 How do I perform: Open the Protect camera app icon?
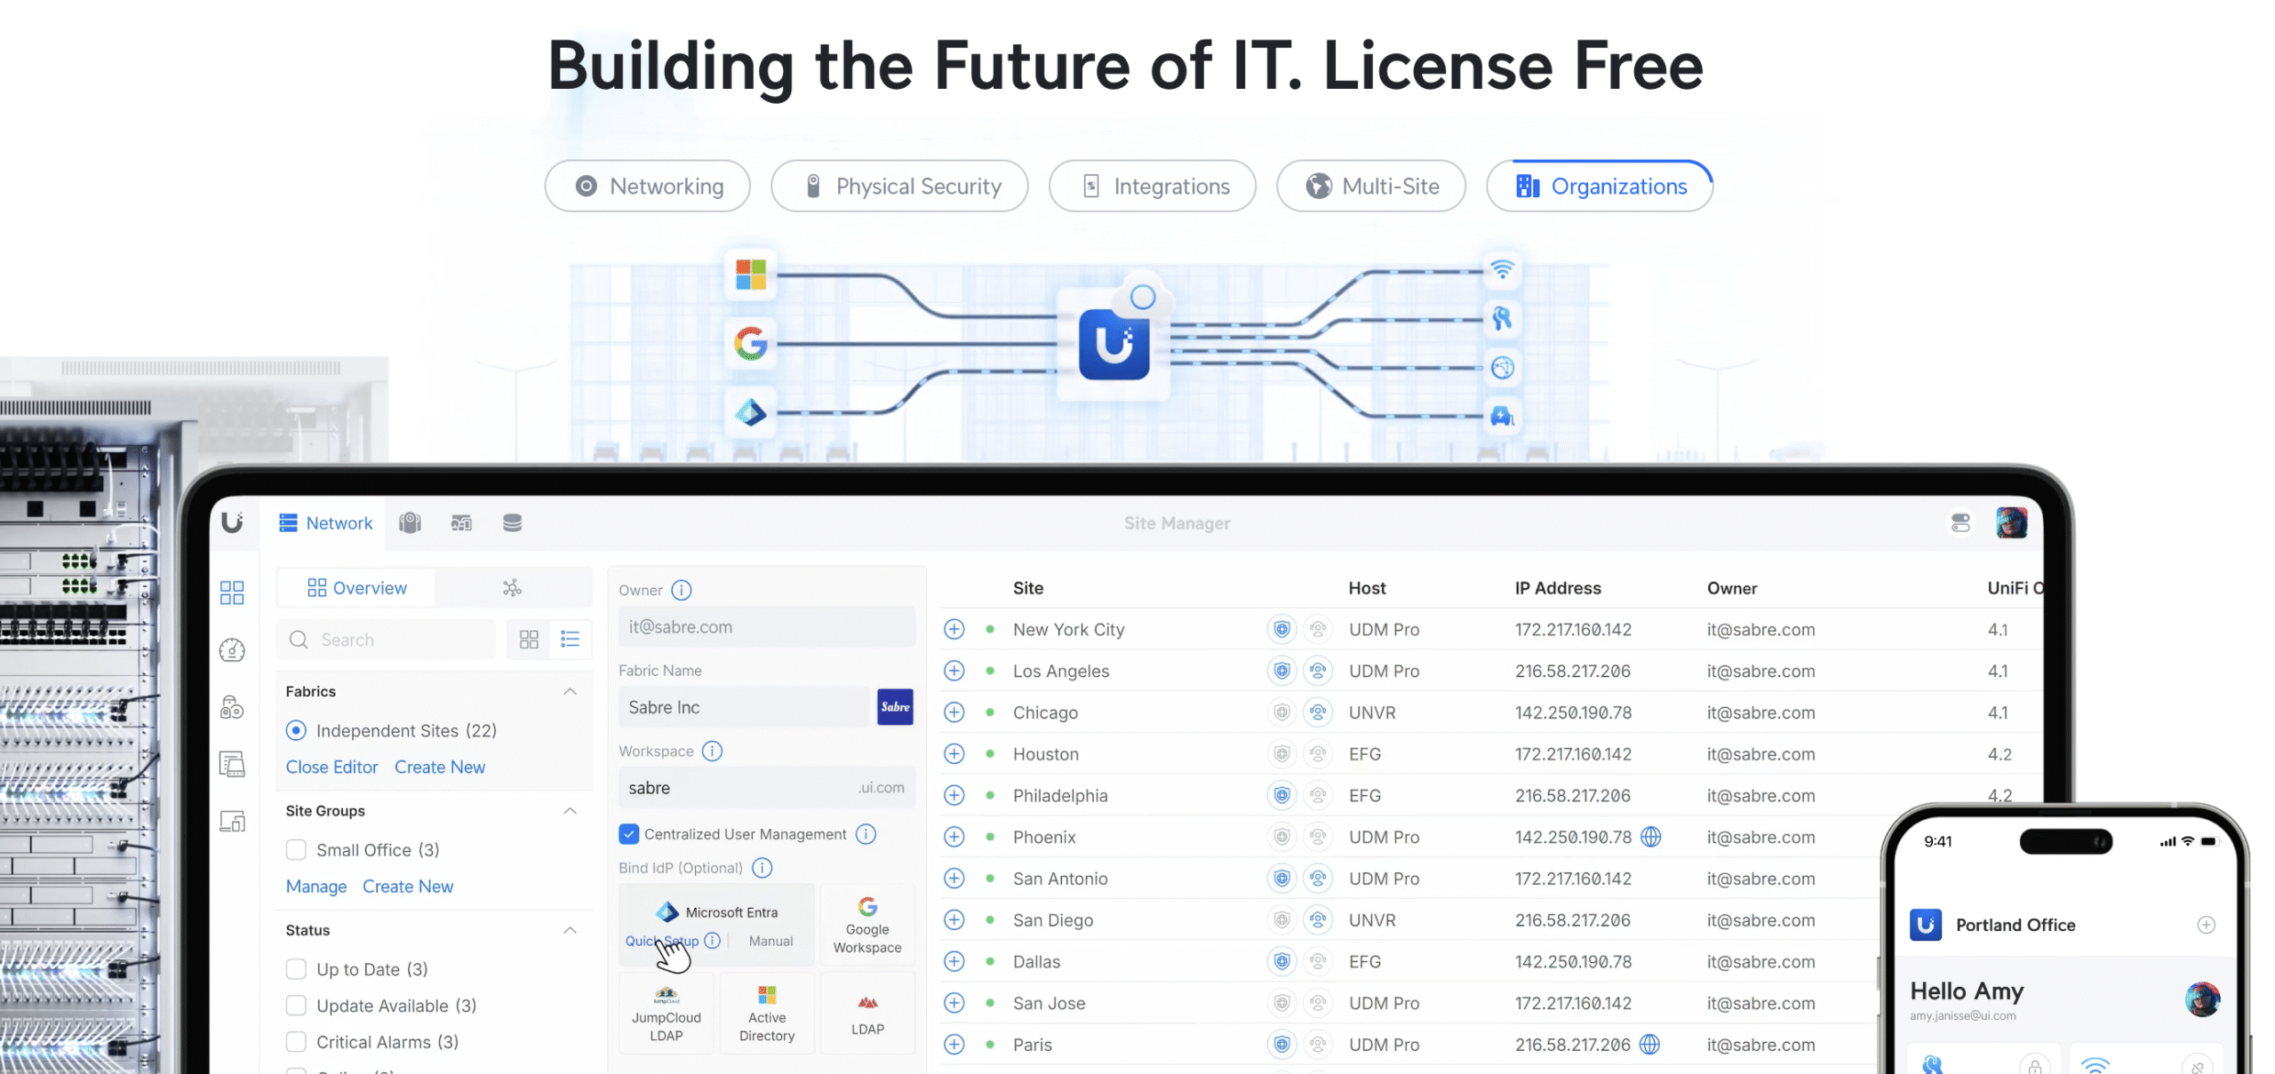pyautogui.click(x=410, y=522)
